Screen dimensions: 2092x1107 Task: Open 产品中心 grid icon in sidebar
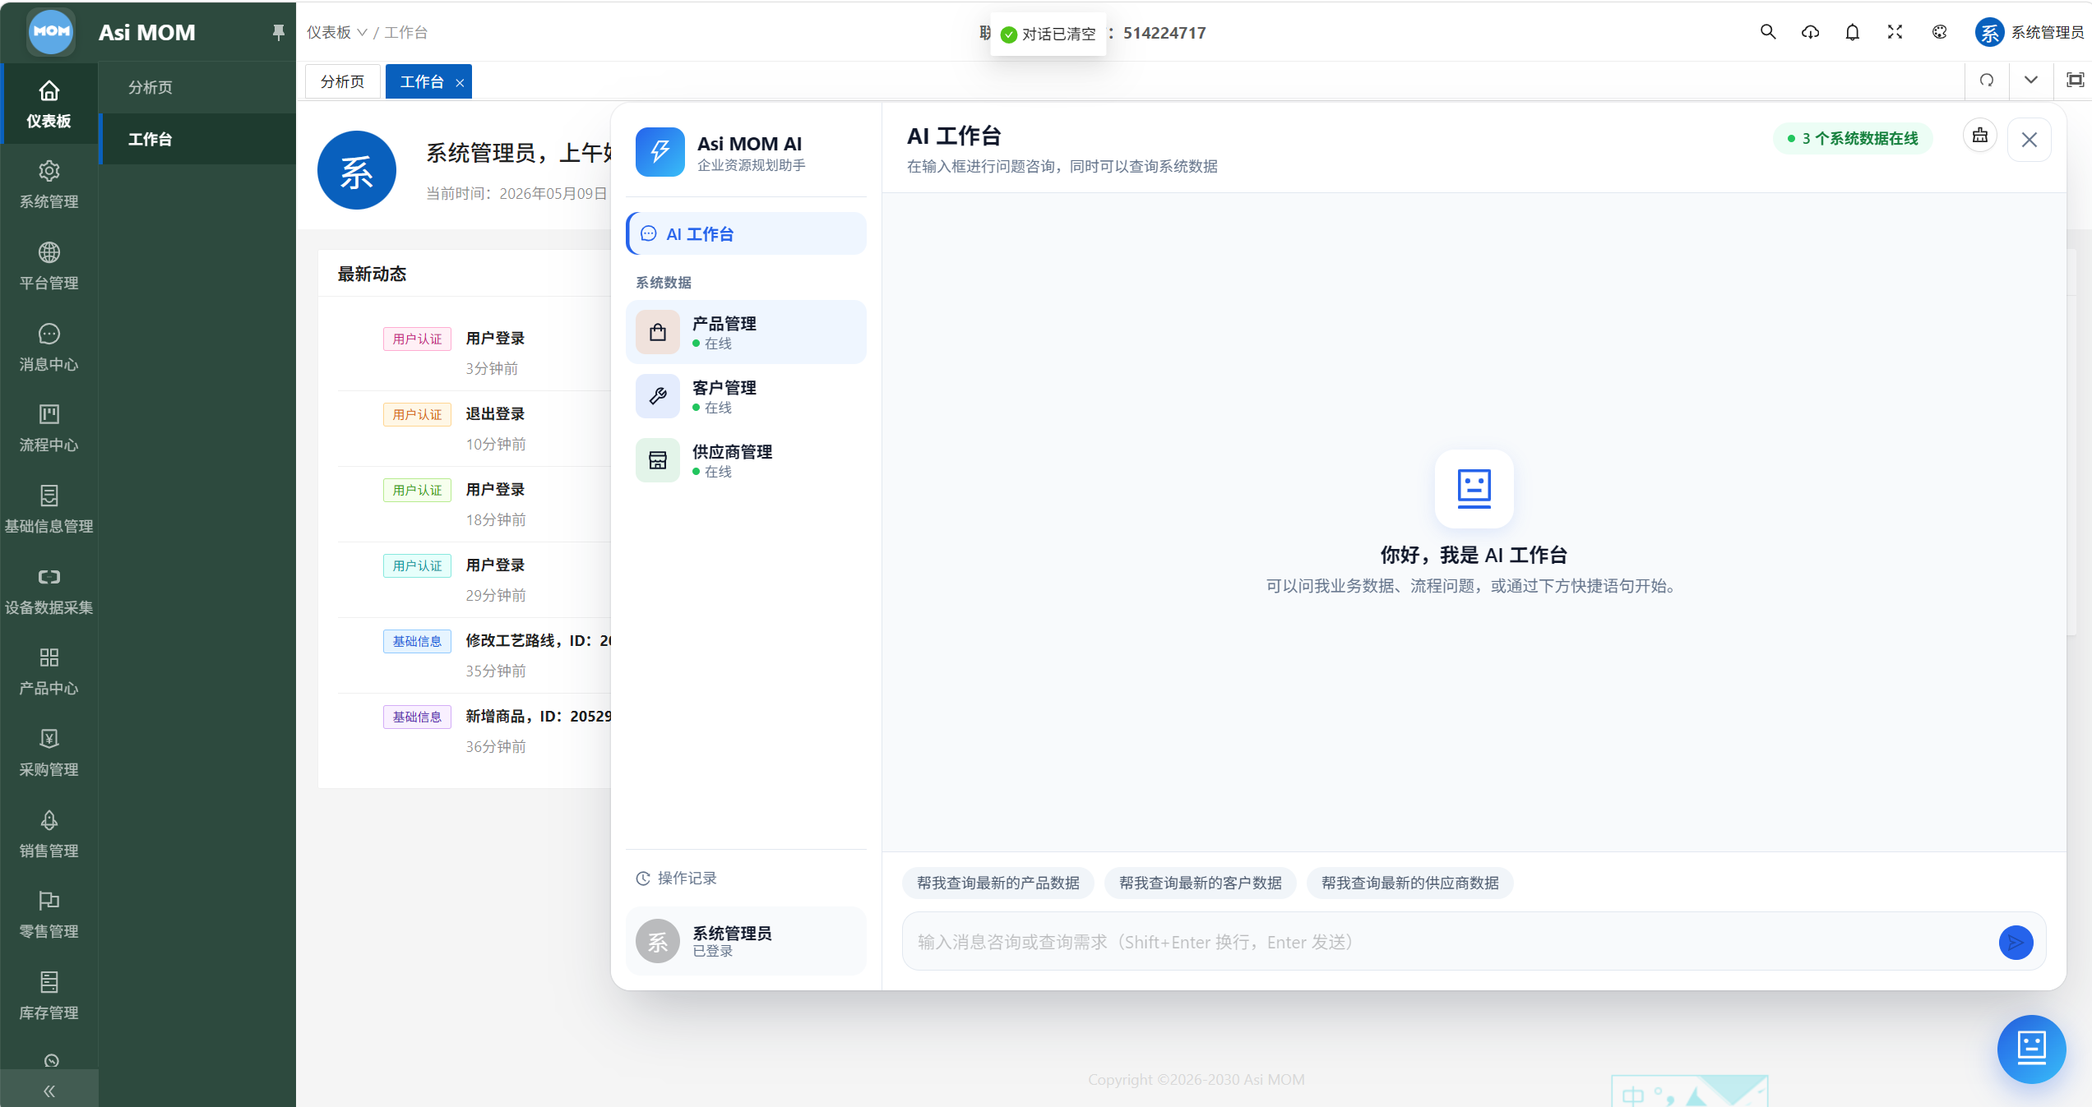(49, 671)
